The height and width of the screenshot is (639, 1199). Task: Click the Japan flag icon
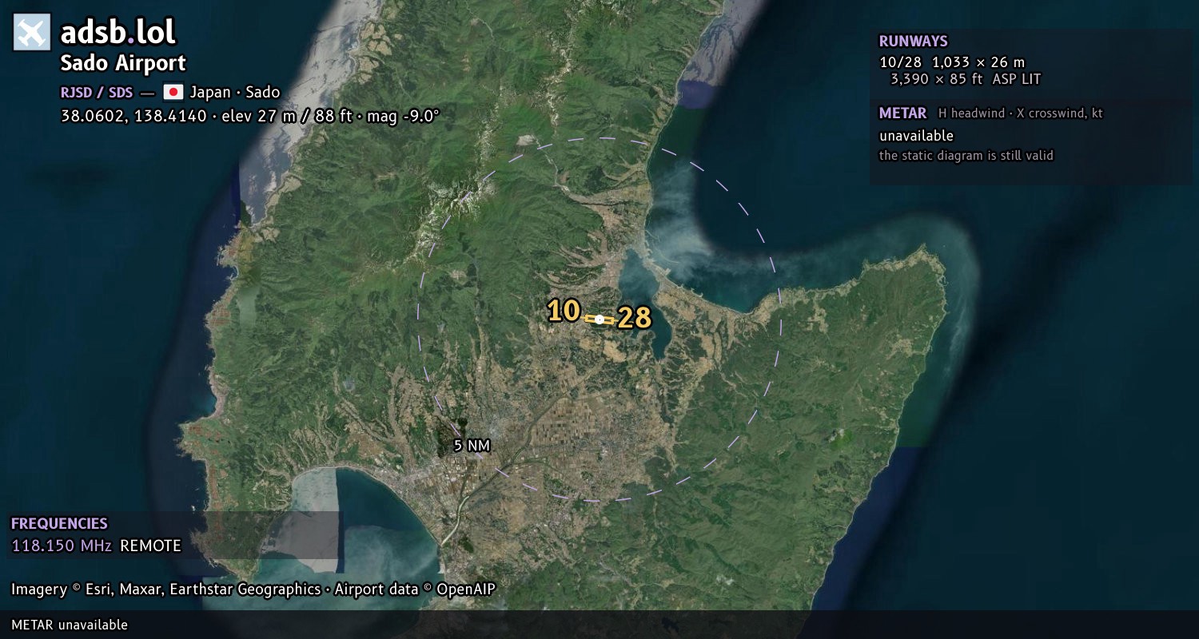[x=173, y=92]
